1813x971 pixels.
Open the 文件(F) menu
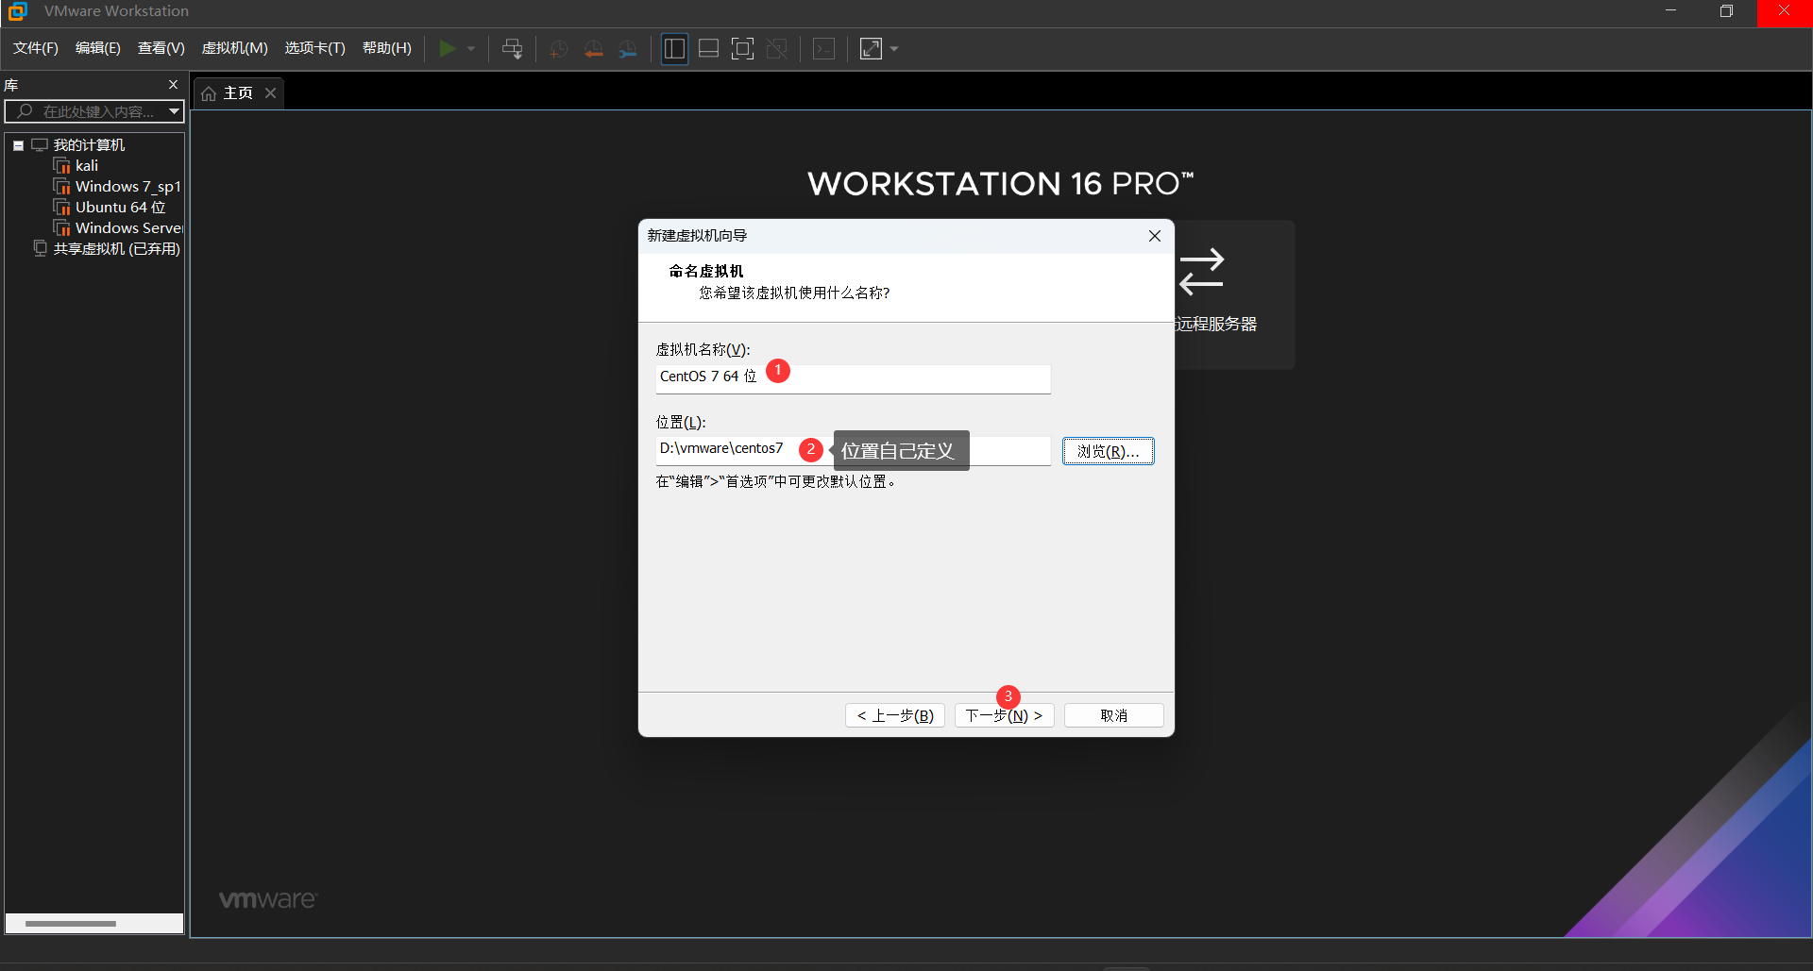tap(36, 48)
